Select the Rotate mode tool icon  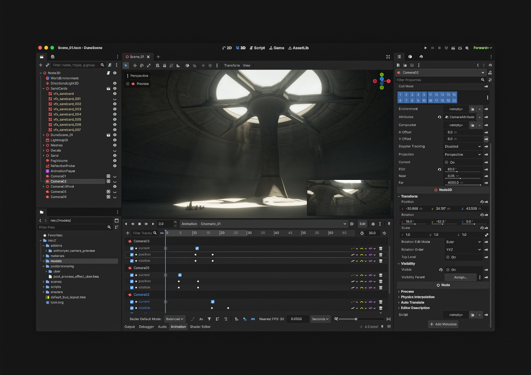(x=142, y=66)
